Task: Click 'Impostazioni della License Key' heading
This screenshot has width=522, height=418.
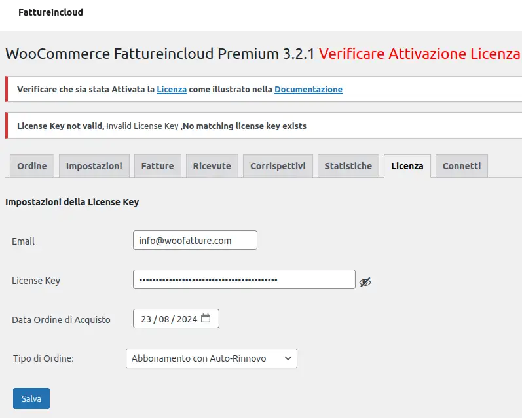Action: coord(72,202)
